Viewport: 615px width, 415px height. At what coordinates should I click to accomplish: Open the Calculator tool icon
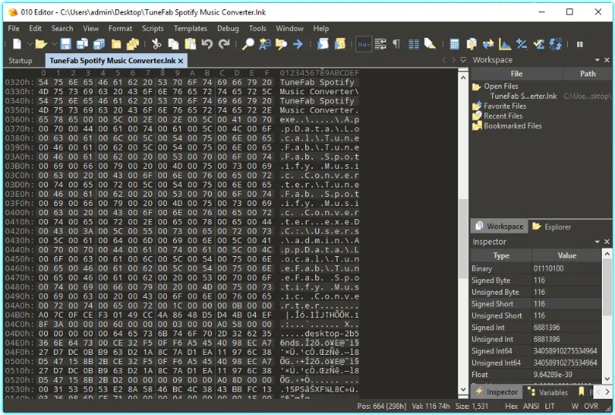click(x=454, y=44)
